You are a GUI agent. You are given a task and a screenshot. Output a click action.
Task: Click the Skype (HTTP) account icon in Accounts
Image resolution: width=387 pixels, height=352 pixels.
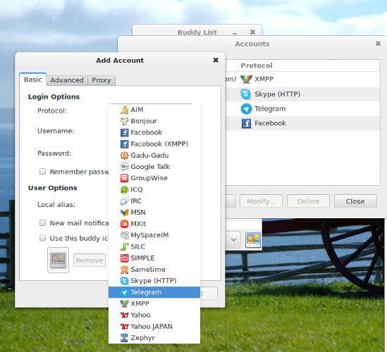246,94
